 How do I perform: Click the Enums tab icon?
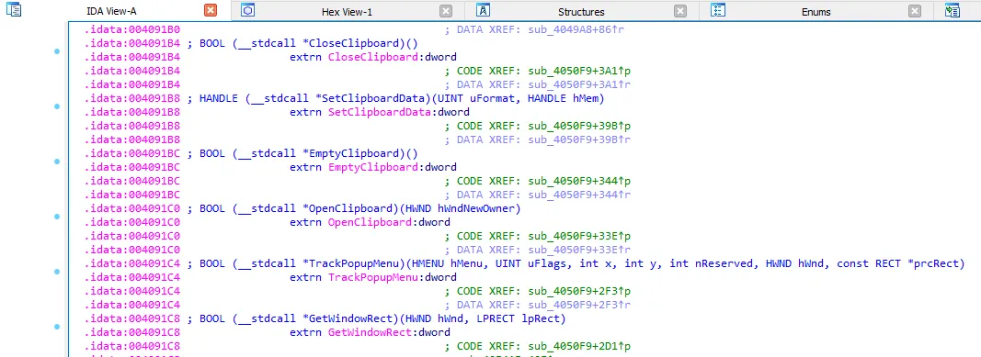718,10
